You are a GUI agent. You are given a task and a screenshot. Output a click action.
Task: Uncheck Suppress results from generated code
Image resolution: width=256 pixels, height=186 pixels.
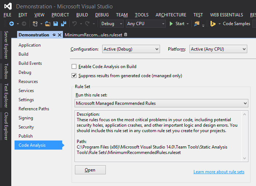(x=74, y=76)
